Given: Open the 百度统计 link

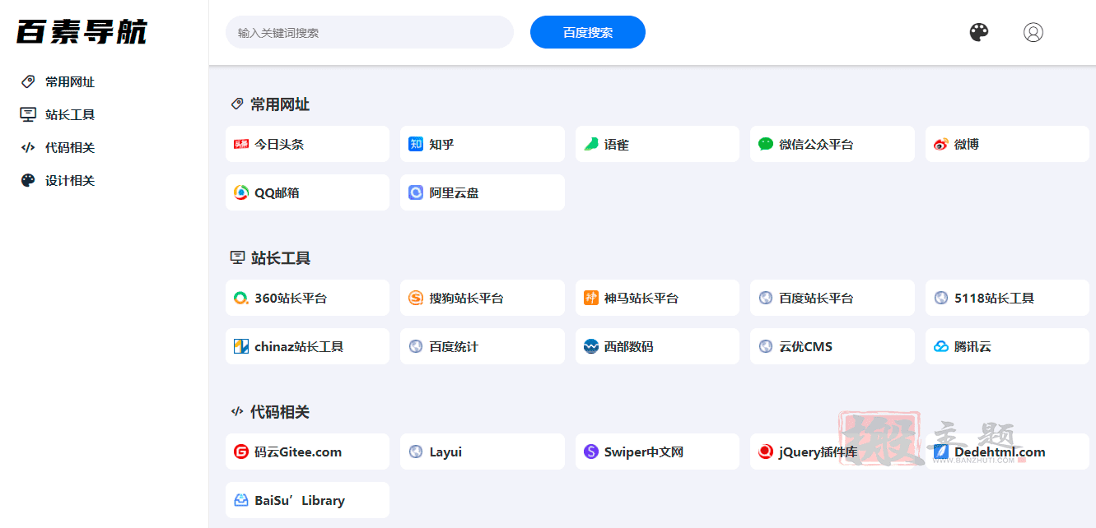Looking at the screenshot, I should click(x=483, y=346).
